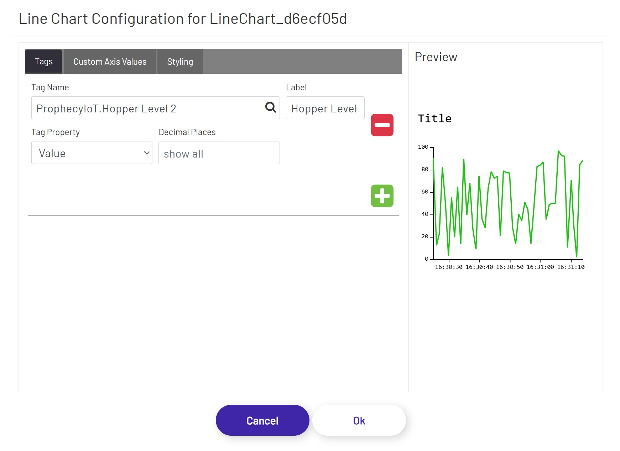Select the red minus delete icon
The height and width of the screenshot is (451, 620).
[381, 125]
